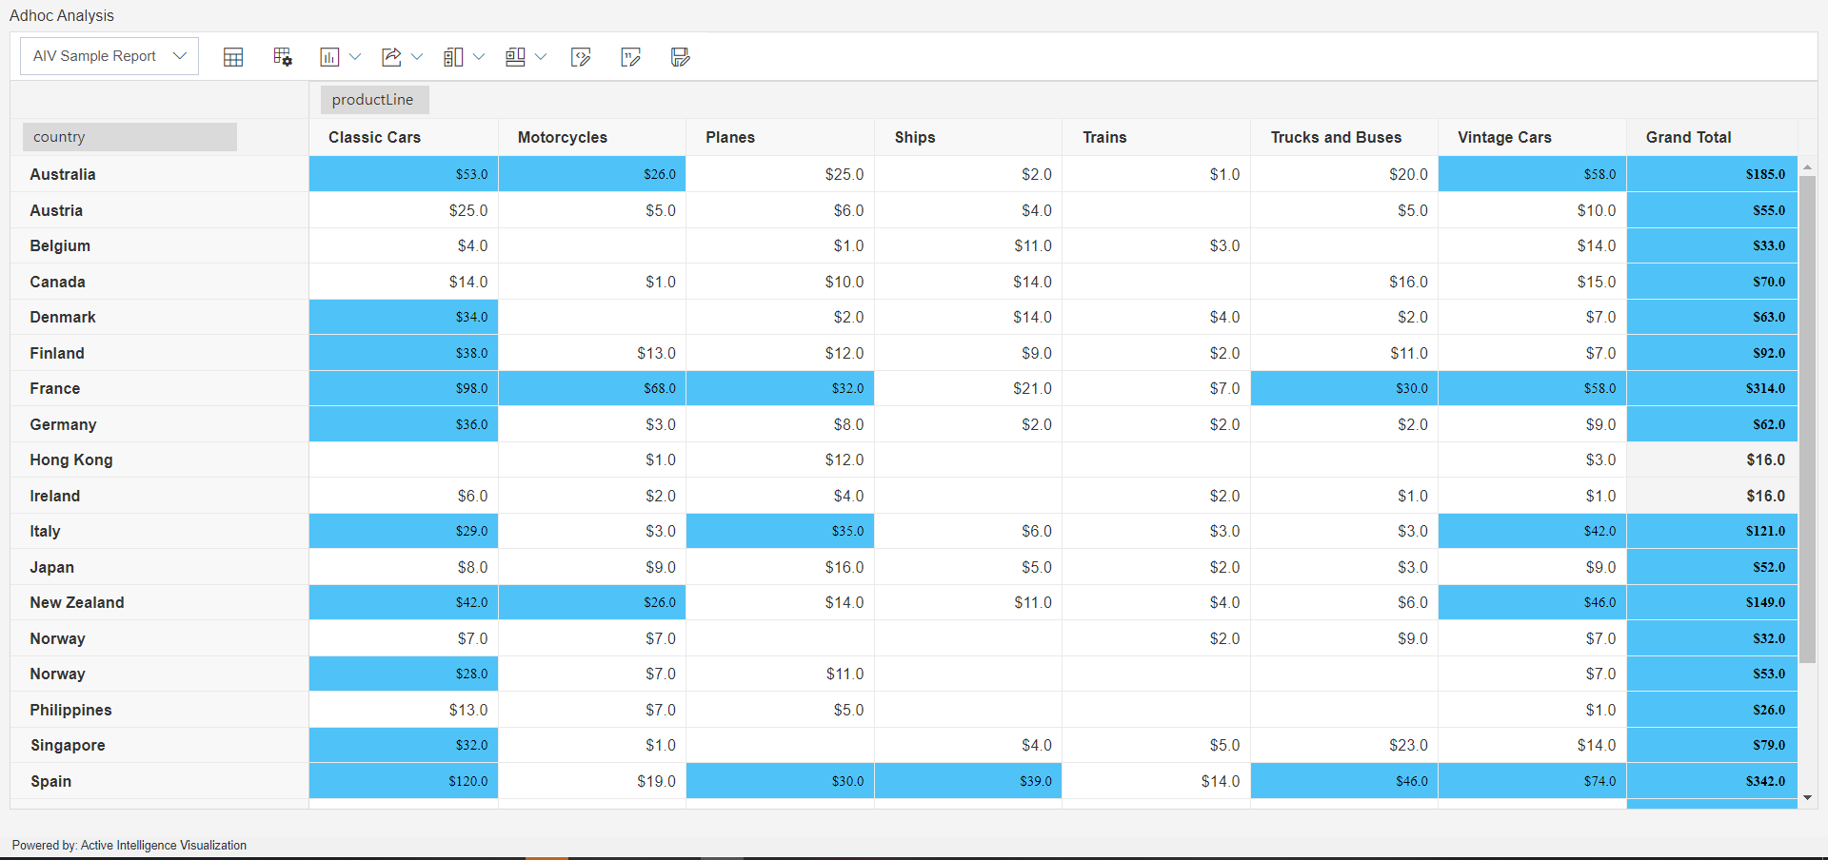Open the quote annotation editor icon
Viewport: 1828px width, 860px height.
[630, 57]
